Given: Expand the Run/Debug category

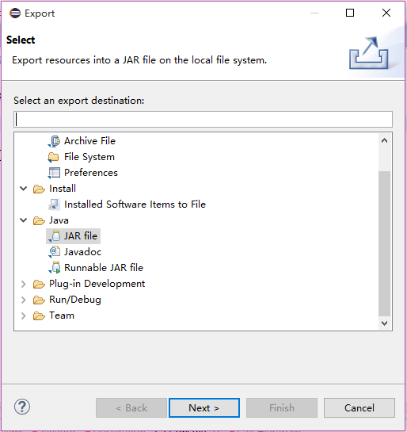Looking at the screenshot, I should (24, 300).
